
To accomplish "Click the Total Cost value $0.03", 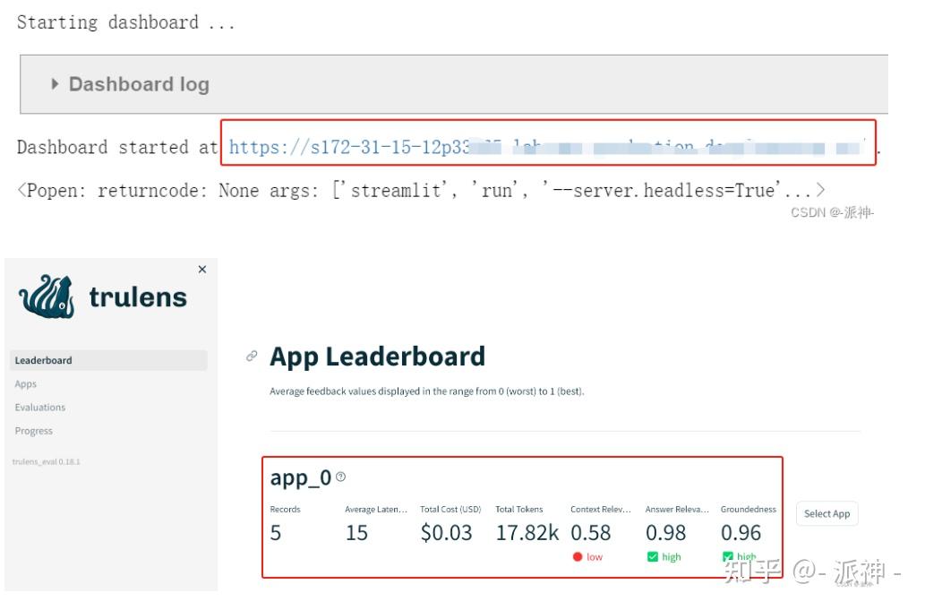I will click(x=446, y=533).
